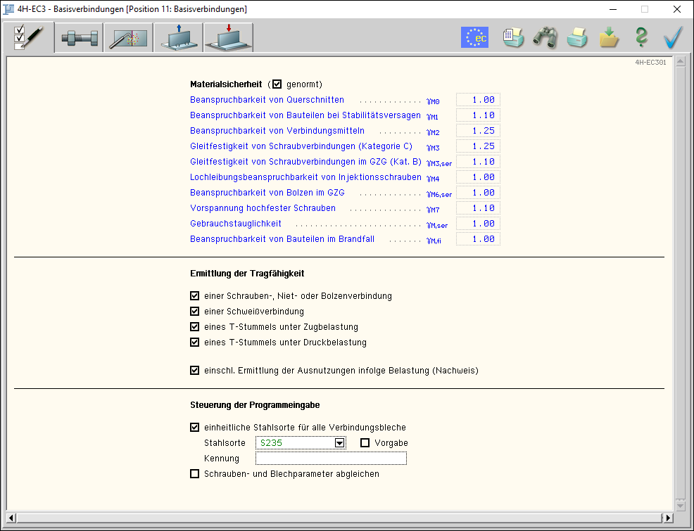Open T-stub under tension tab

pos(178,39)
